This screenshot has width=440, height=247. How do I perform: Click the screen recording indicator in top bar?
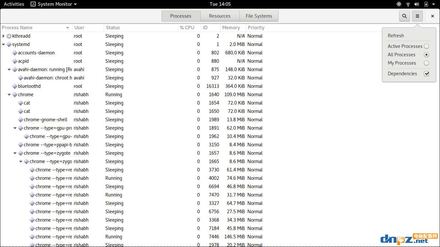click(x=399, y=4)
